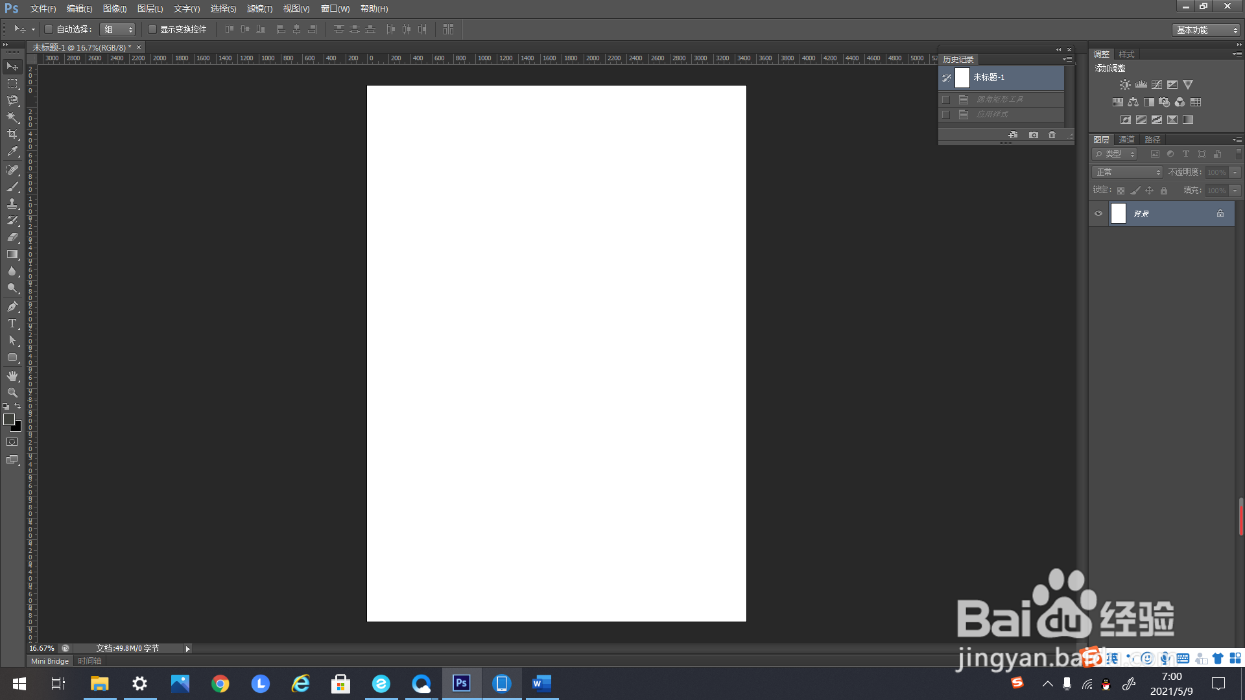1245x700 pixels.
Task: Select the Dodge tool
Action: (x=12, y=288)
